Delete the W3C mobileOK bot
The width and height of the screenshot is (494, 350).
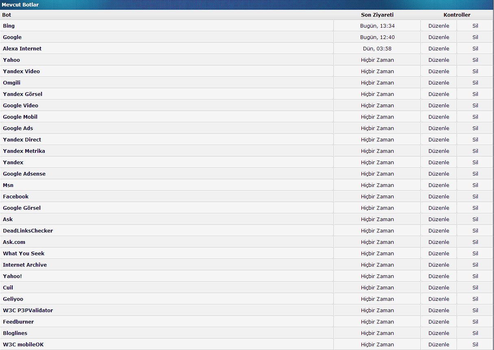coord(475,344)
